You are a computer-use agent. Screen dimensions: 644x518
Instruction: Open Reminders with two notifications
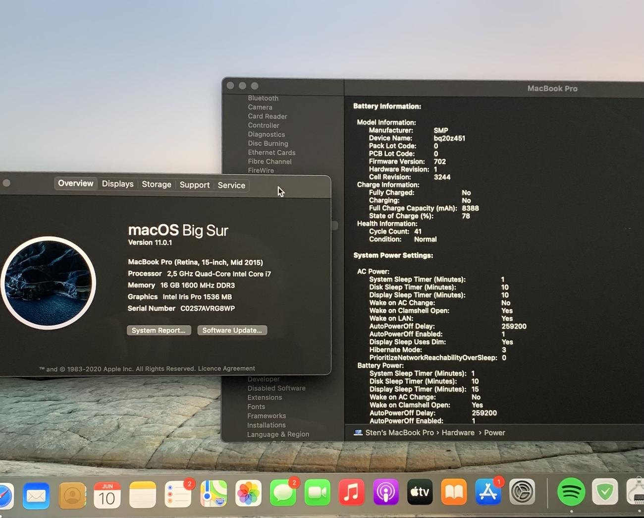click(x=178, y=494)
